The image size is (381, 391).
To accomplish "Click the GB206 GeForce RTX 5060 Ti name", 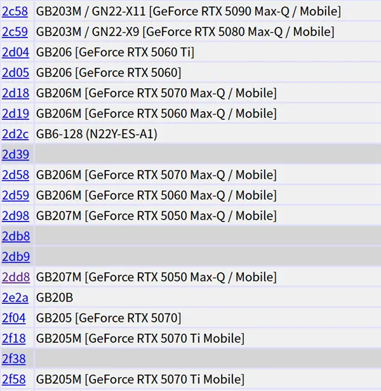I will click(x=115, y=52).
